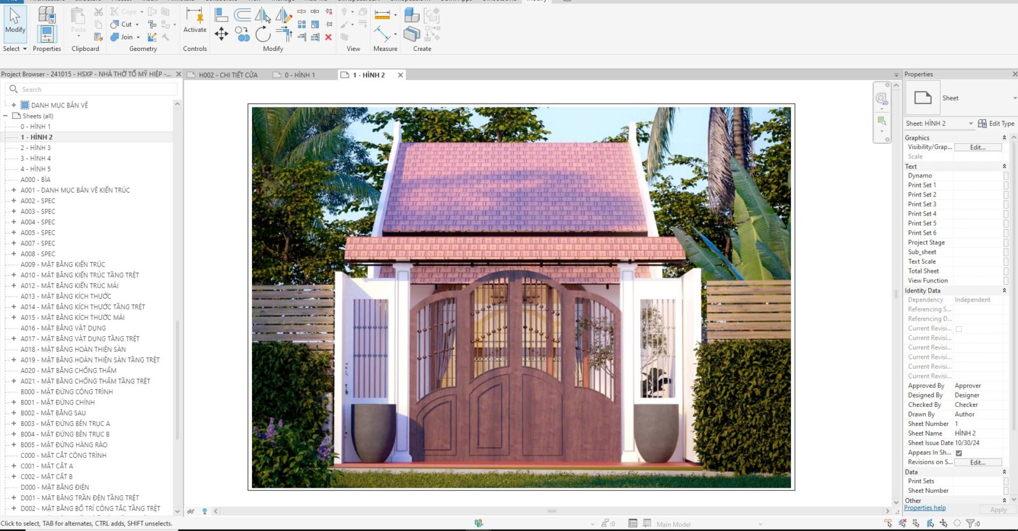Toggle the Dynamo checkbox
The width and height of the screenshot is (1018, 531).
click(1006, 176)
